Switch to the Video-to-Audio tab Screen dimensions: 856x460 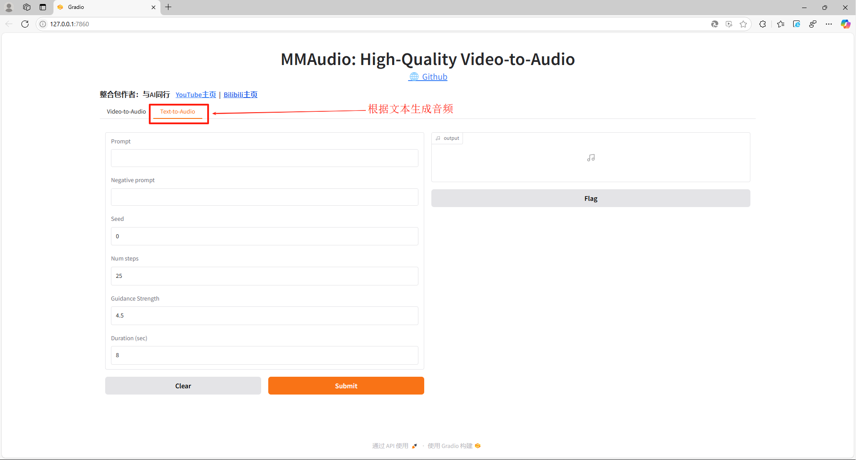point(126,112)
